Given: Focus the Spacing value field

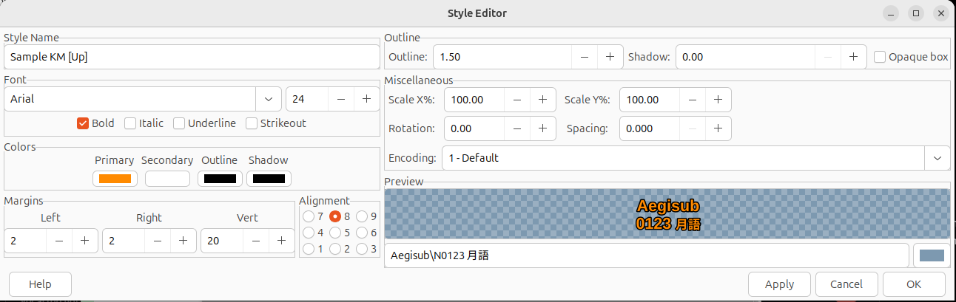Looking at the screenshot, I should [x=650, y=128].
